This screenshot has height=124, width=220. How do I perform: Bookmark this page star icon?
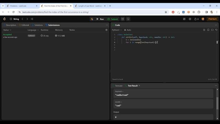coord(166,12)
